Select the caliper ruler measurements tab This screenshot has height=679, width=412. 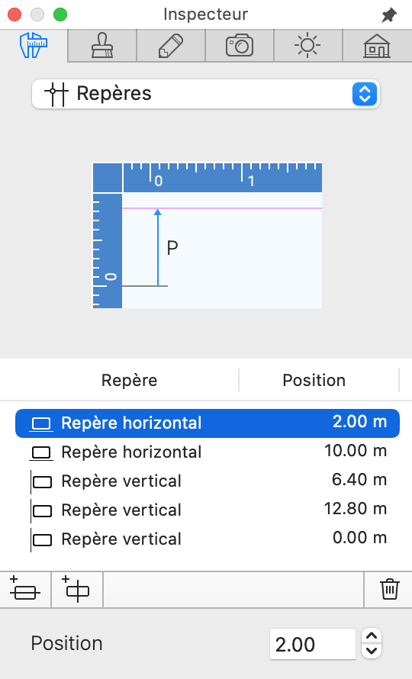[x=34, y=46]
